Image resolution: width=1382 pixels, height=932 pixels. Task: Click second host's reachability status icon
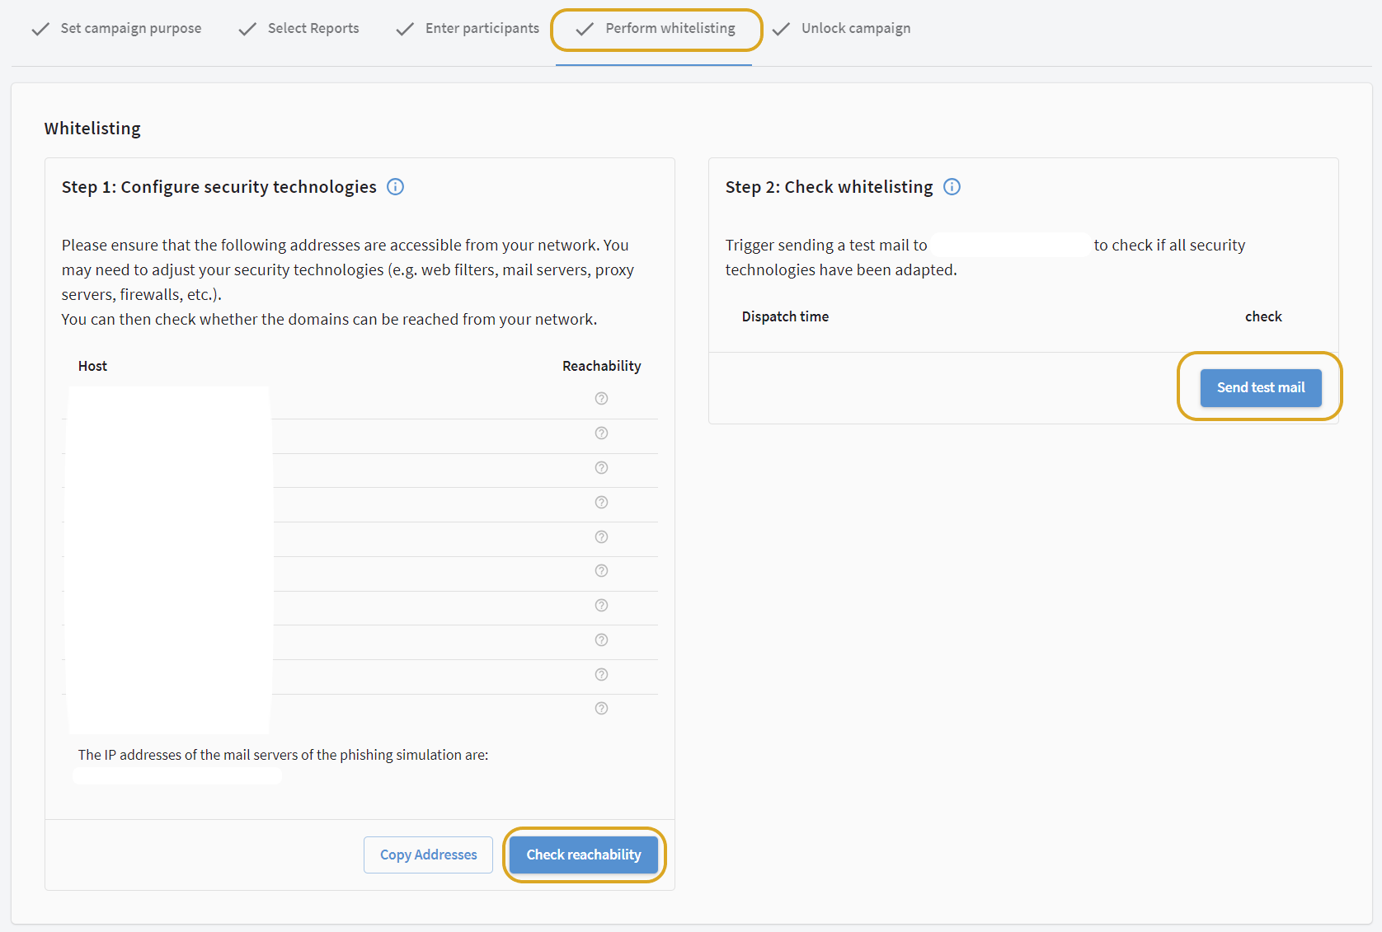tap(601, 433)
